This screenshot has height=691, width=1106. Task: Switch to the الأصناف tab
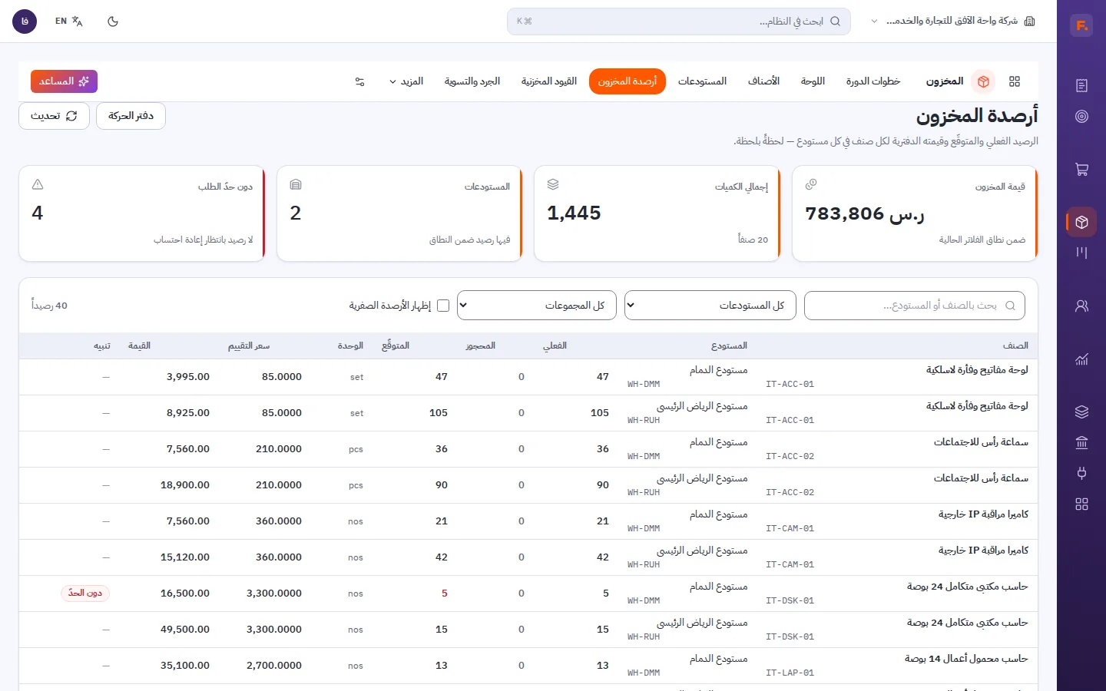763,81
